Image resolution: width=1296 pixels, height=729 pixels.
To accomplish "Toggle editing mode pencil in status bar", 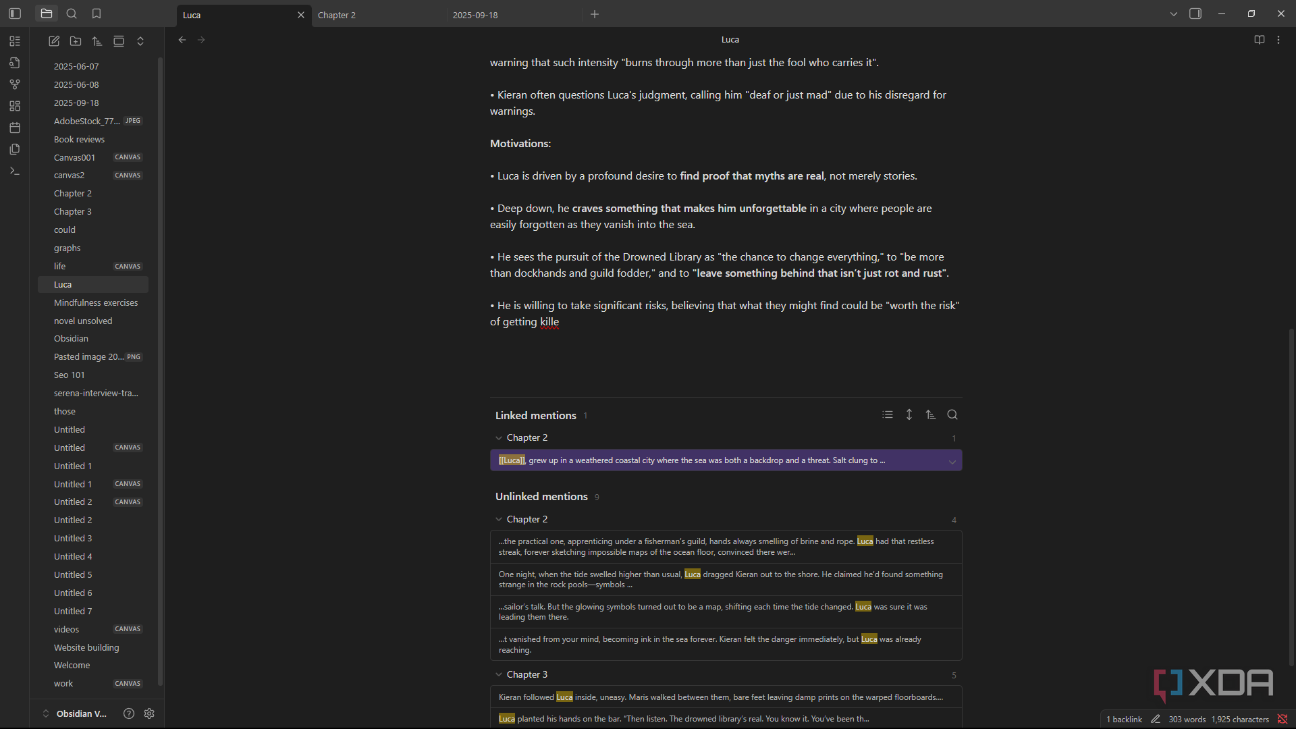I will (1156, 720).
